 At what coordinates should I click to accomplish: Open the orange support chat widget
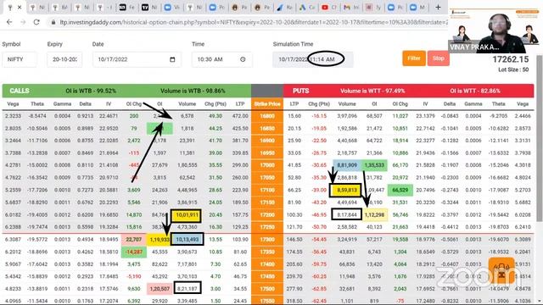(x=501, y=270)
